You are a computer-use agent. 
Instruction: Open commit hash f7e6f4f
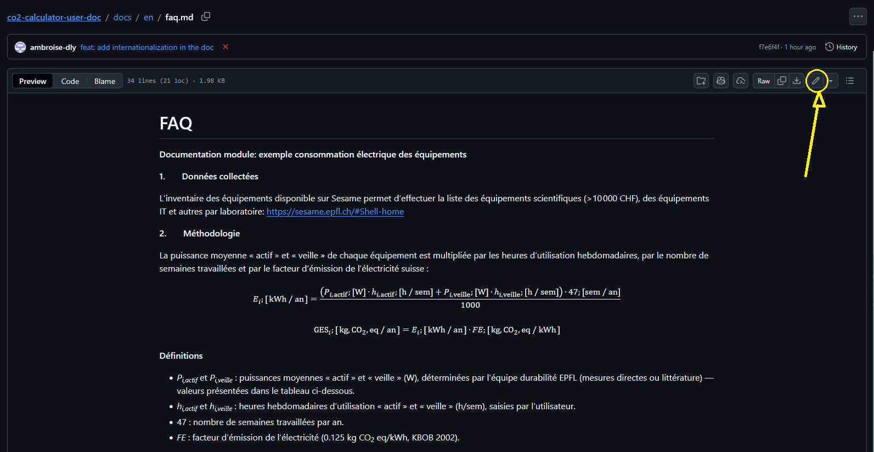click(769, 47)
